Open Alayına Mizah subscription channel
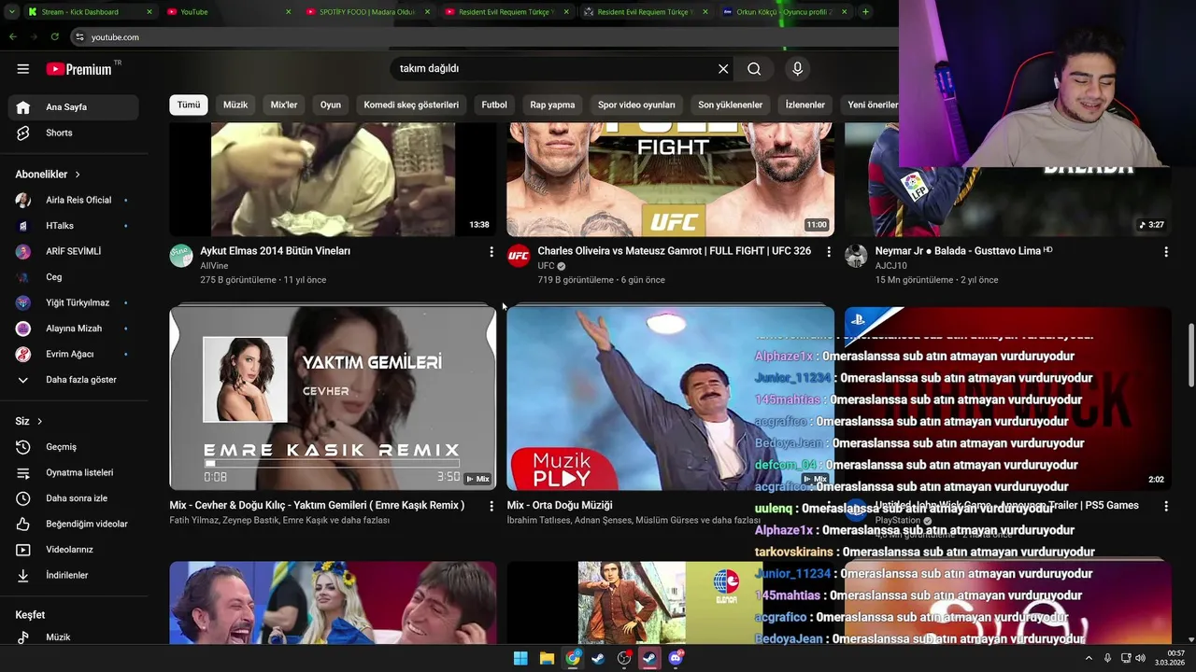 point(73,329)
